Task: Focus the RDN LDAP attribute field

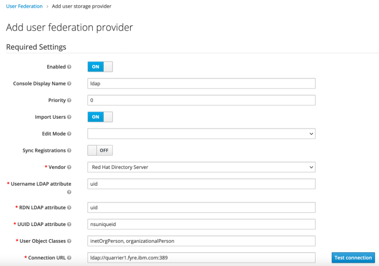Action: pyautogui.click(x=201, y=207)
